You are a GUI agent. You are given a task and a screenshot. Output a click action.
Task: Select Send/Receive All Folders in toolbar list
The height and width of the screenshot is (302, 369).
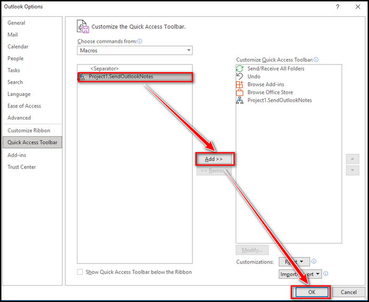pyautogui.click(x=289, y=69)
